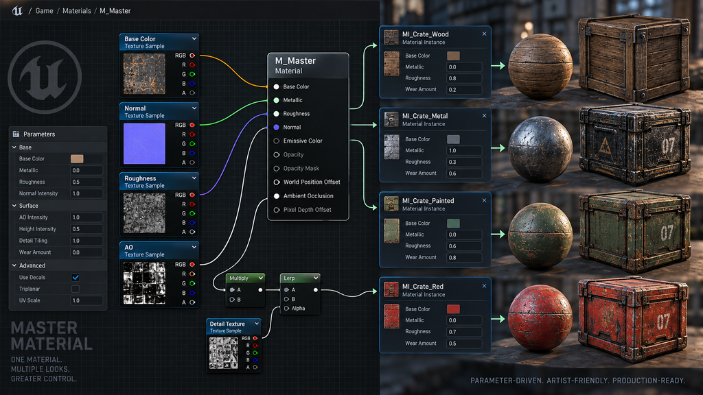Image resolution: width=703 pixels, height=395 pixels.
Task: Edit Wear Amount in MI_Crate_Metal
Action: (x=465, y=173)
